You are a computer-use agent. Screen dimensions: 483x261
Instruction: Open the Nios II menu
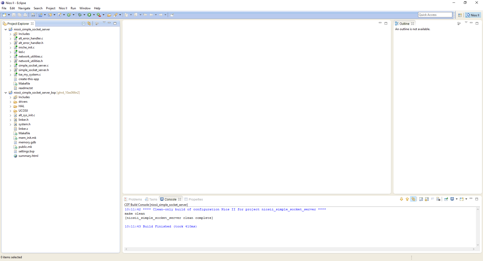coord(63,8)
